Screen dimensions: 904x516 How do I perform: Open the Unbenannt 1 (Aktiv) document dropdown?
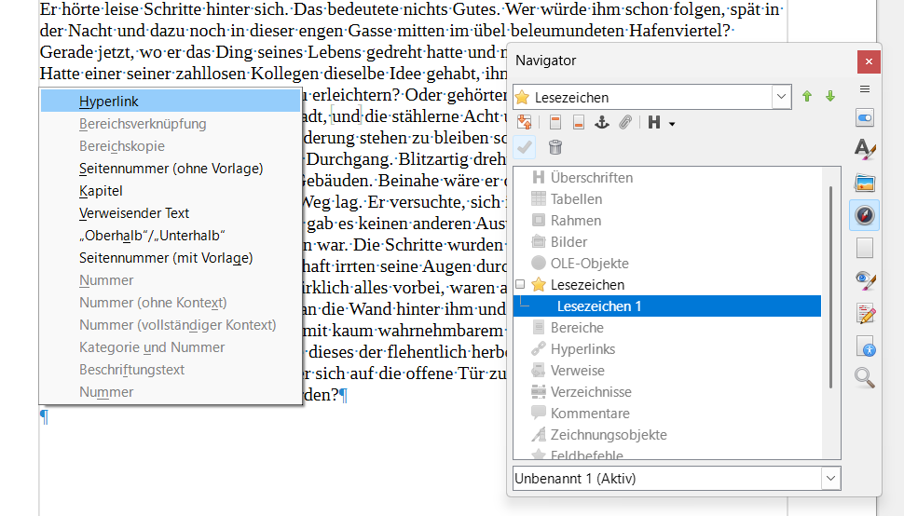829,478
